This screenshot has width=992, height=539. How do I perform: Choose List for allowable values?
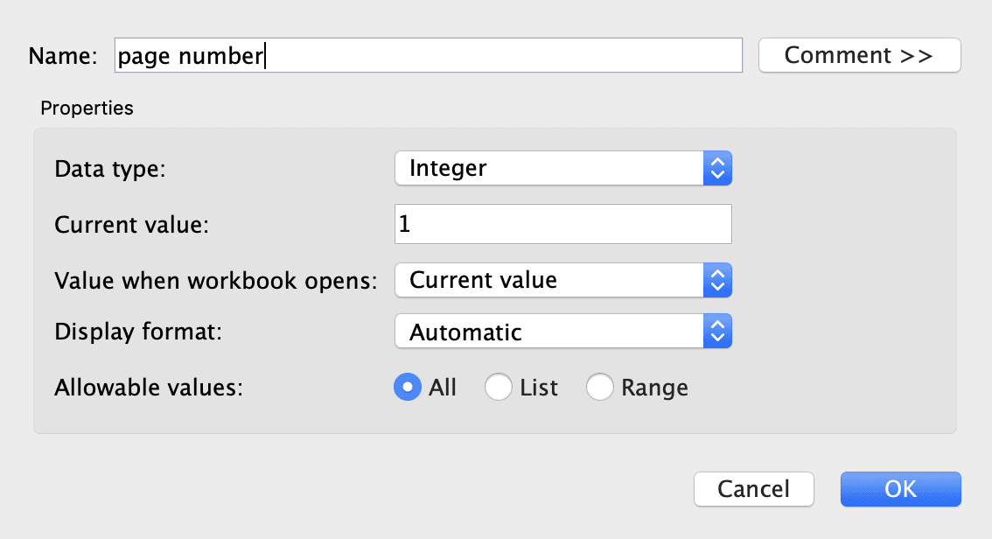[x=499, y=387]
